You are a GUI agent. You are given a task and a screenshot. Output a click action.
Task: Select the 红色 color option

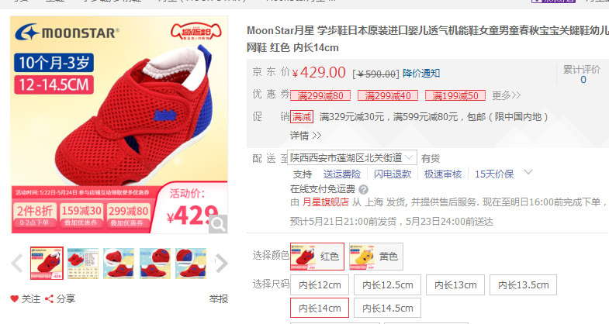tap(317, 257)
